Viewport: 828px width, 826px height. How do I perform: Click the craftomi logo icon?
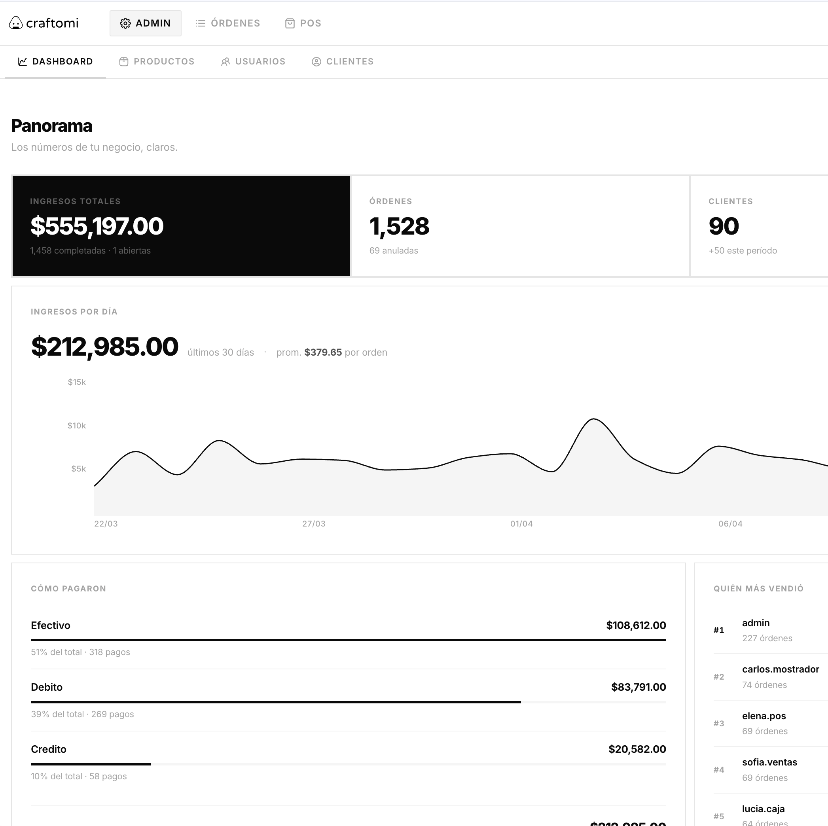coord(16,23)
